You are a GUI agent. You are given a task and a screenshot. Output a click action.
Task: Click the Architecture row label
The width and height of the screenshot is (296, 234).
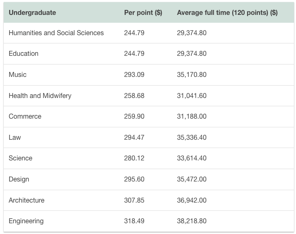click(x=26, y=200)
